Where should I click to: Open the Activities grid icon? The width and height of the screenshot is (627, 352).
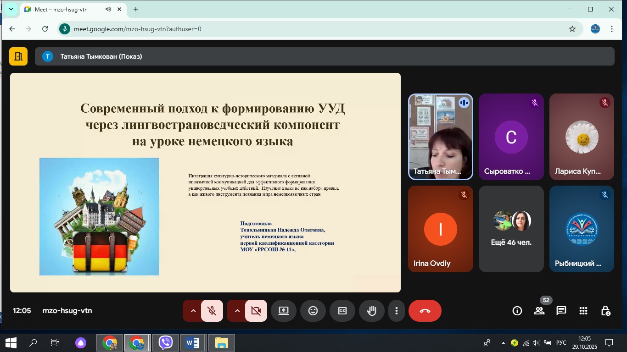[x=583, y=311]
